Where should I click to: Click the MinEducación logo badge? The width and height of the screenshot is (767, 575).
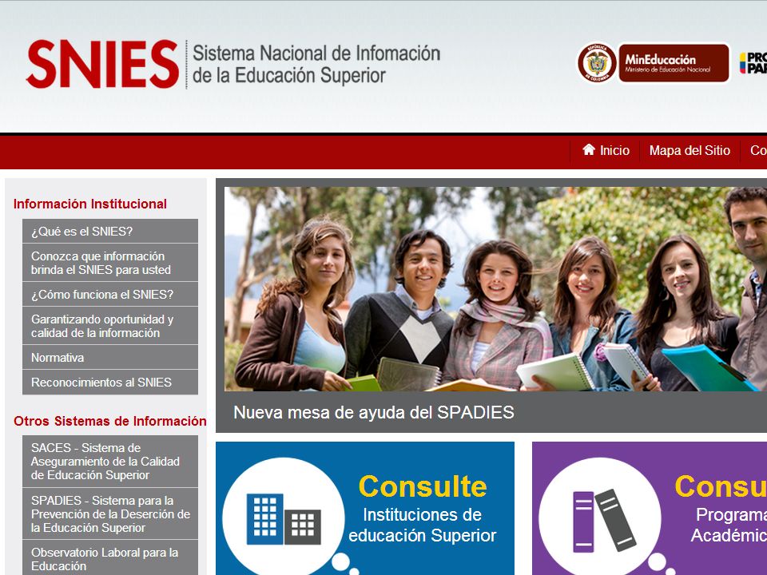(674, 63)
